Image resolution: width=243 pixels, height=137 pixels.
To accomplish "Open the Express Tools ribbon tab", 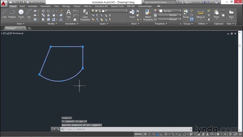I will [117, 6].
